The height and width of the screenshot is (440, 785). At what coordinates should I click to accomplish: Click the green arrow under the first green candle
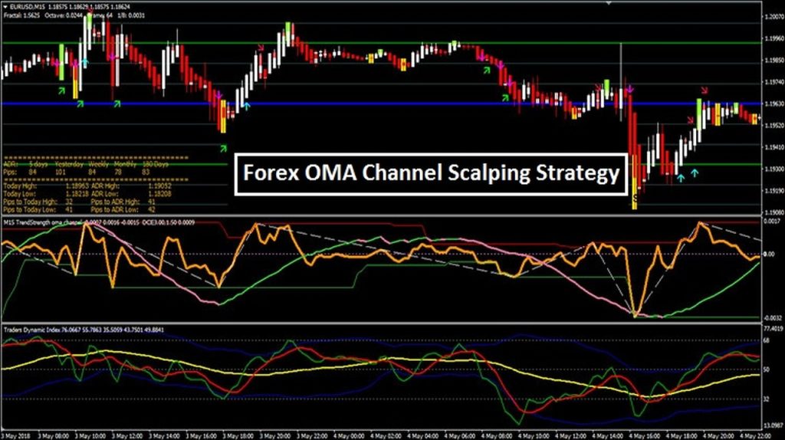[x=62, y=90]
